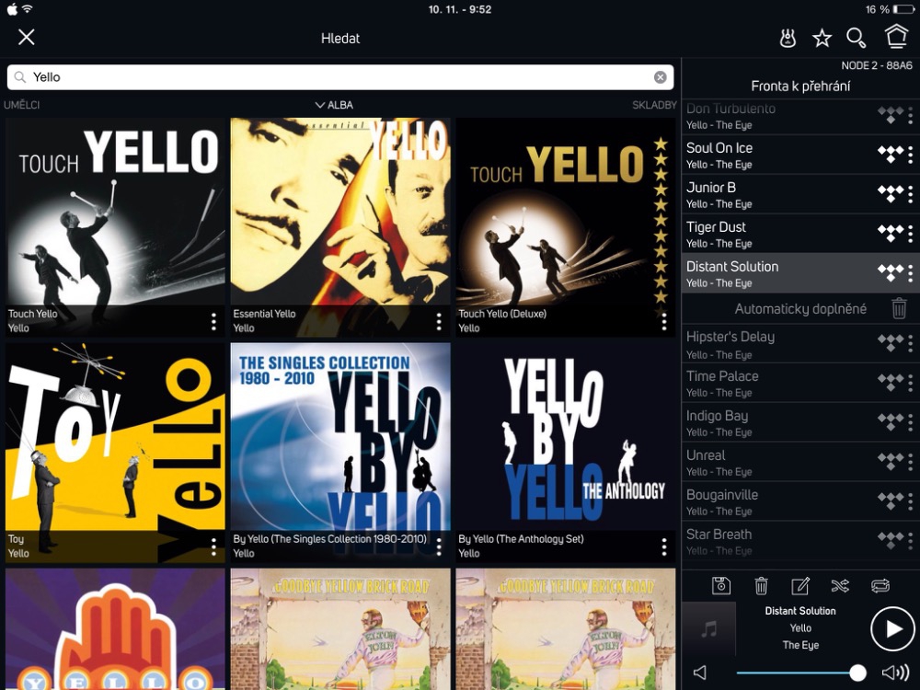Open favorites with the star icon
The width and height of the screenshot is (920, 690).
pos(822,38)
